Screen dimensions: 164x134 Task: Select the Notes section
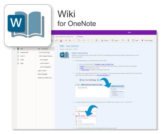[27, 60]
